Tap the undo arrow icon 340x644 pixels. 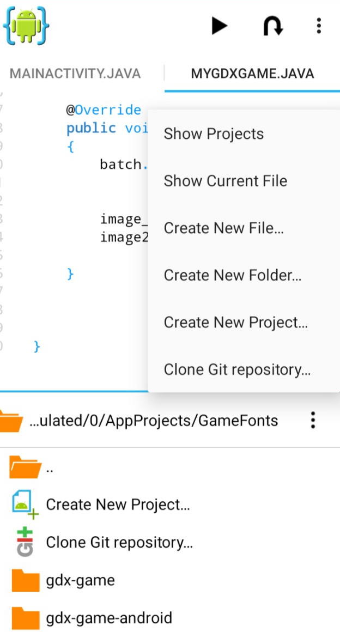(x=272, y=26)
